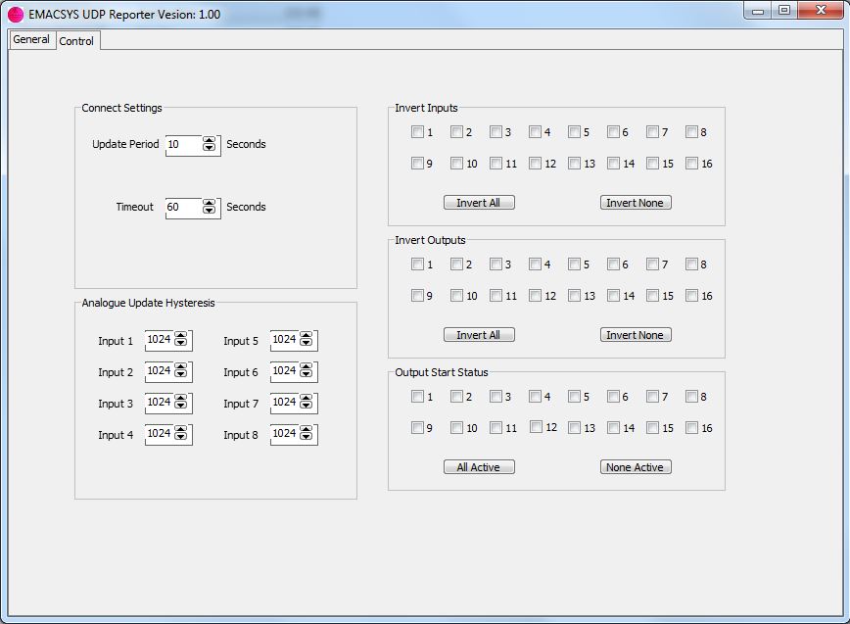850x624 pixels.
Task: Increase Input 6 hysteresis value
Action: pyautogui.click(x=307, y=367)
